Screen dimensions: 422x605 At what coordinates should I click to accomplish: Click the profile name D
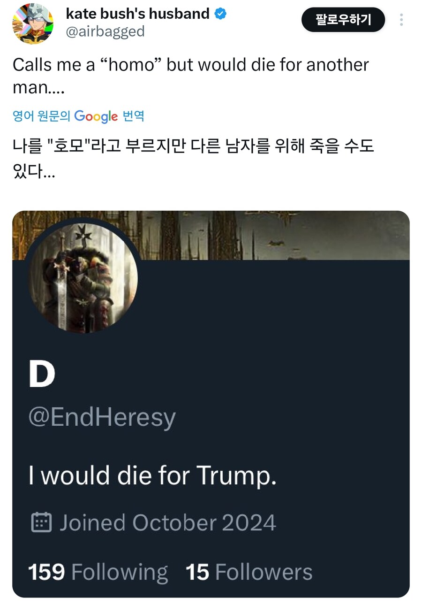42,375
